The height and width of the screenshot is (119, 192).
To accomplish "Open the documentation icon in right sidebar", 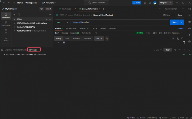I will pyautogui.click(x=189, y=15).
